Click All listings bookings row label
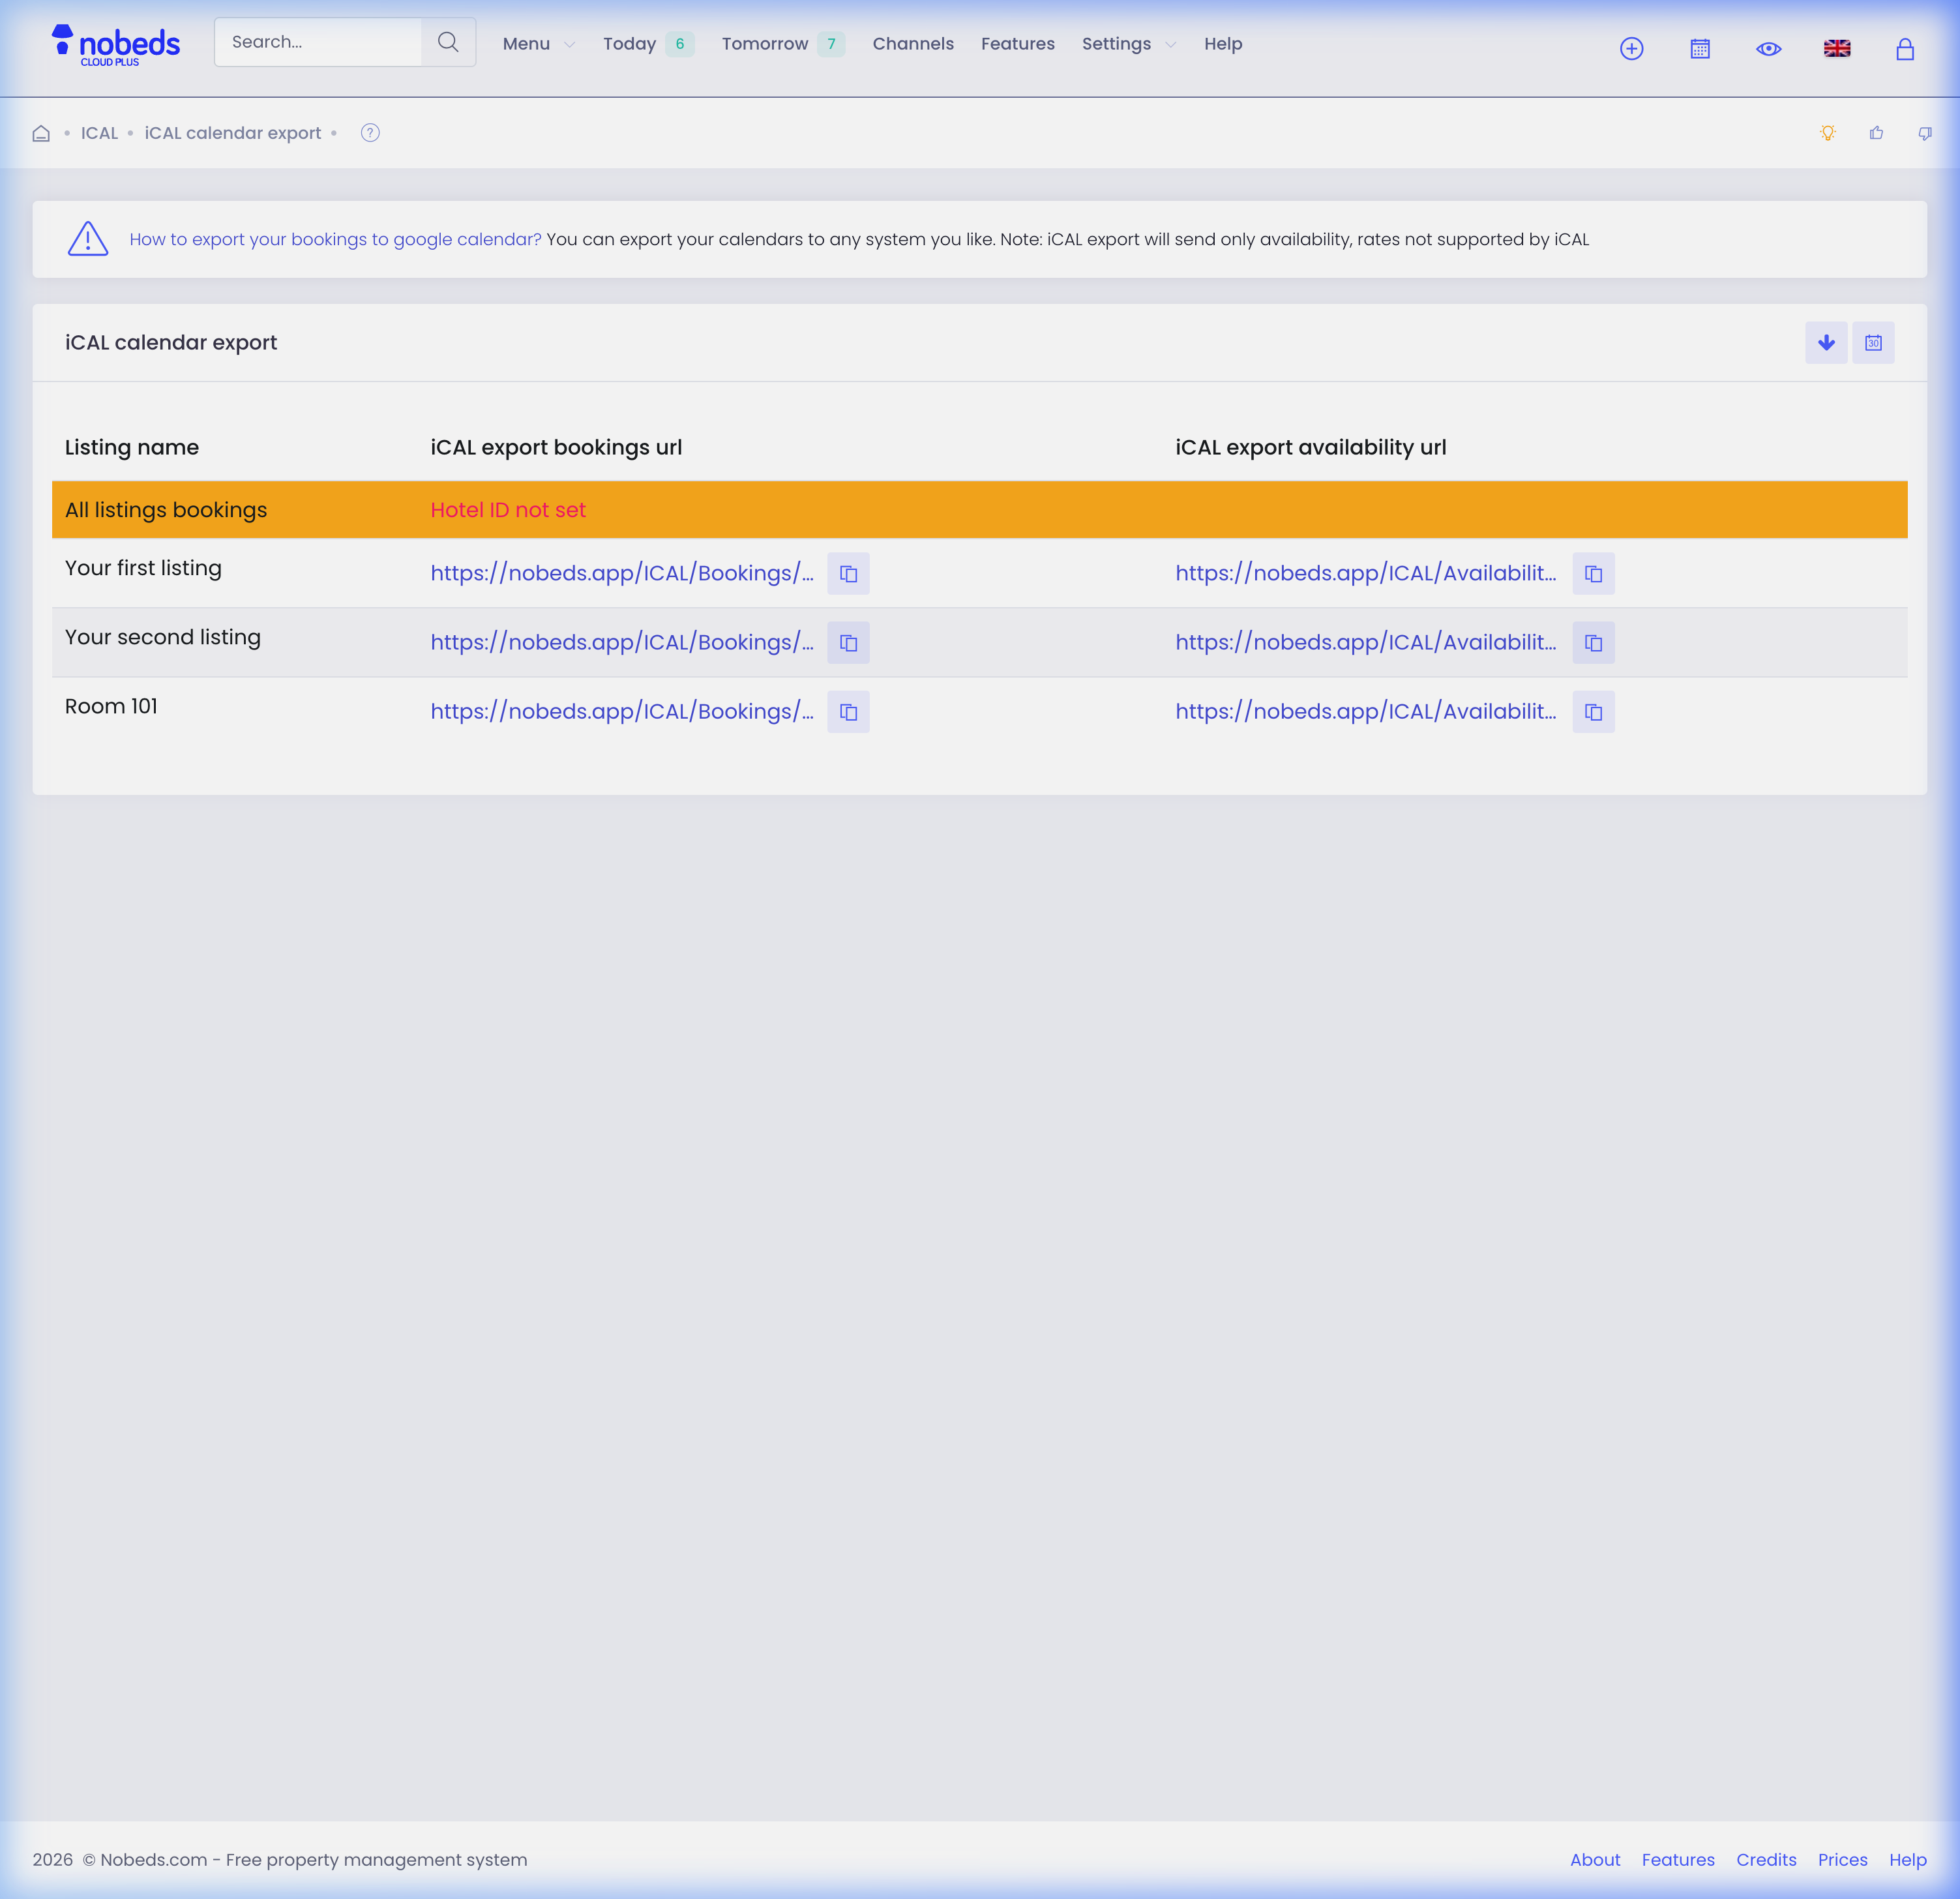1960x1899 pixels. point(166,510)
